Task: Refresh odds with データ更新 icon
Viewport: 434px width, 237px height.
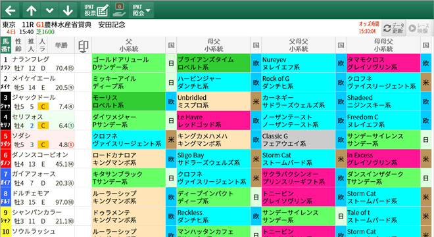Action: (394, 28)
